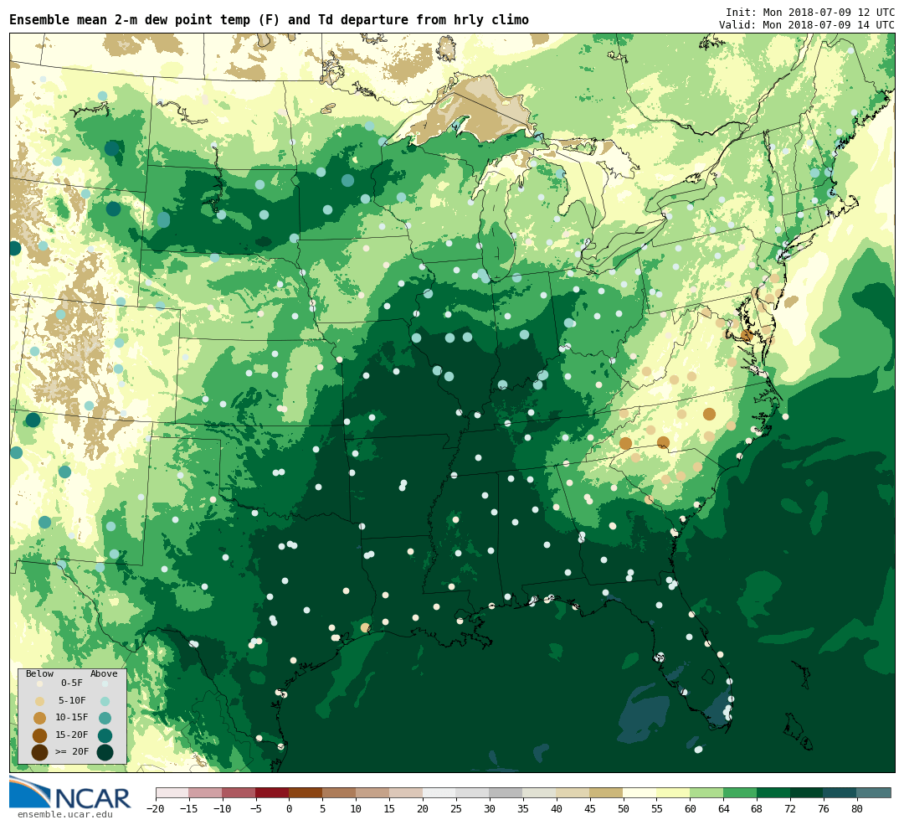Pick the 60 to 64 light green swatch
904x825 pixels.
[x=707, y=792]
